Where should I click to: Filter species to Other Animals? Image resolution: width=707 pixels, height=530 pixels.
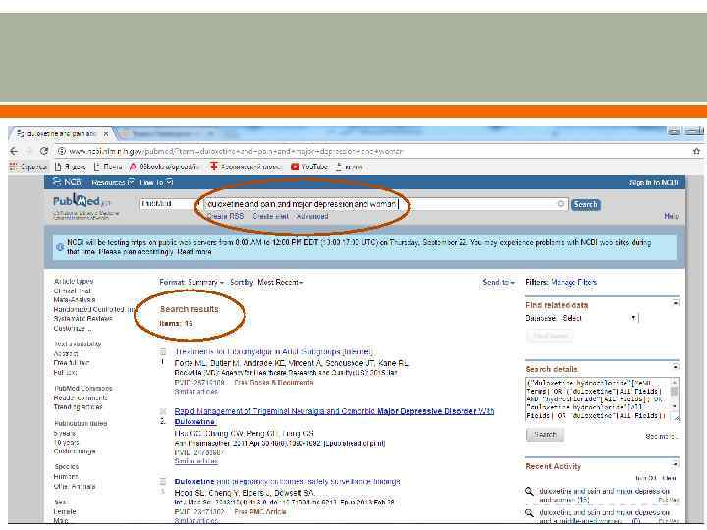click(75, 486)
